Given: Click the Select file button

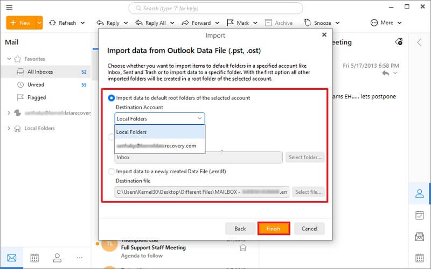Looking at the screenshot, I should tap(308, 192).
